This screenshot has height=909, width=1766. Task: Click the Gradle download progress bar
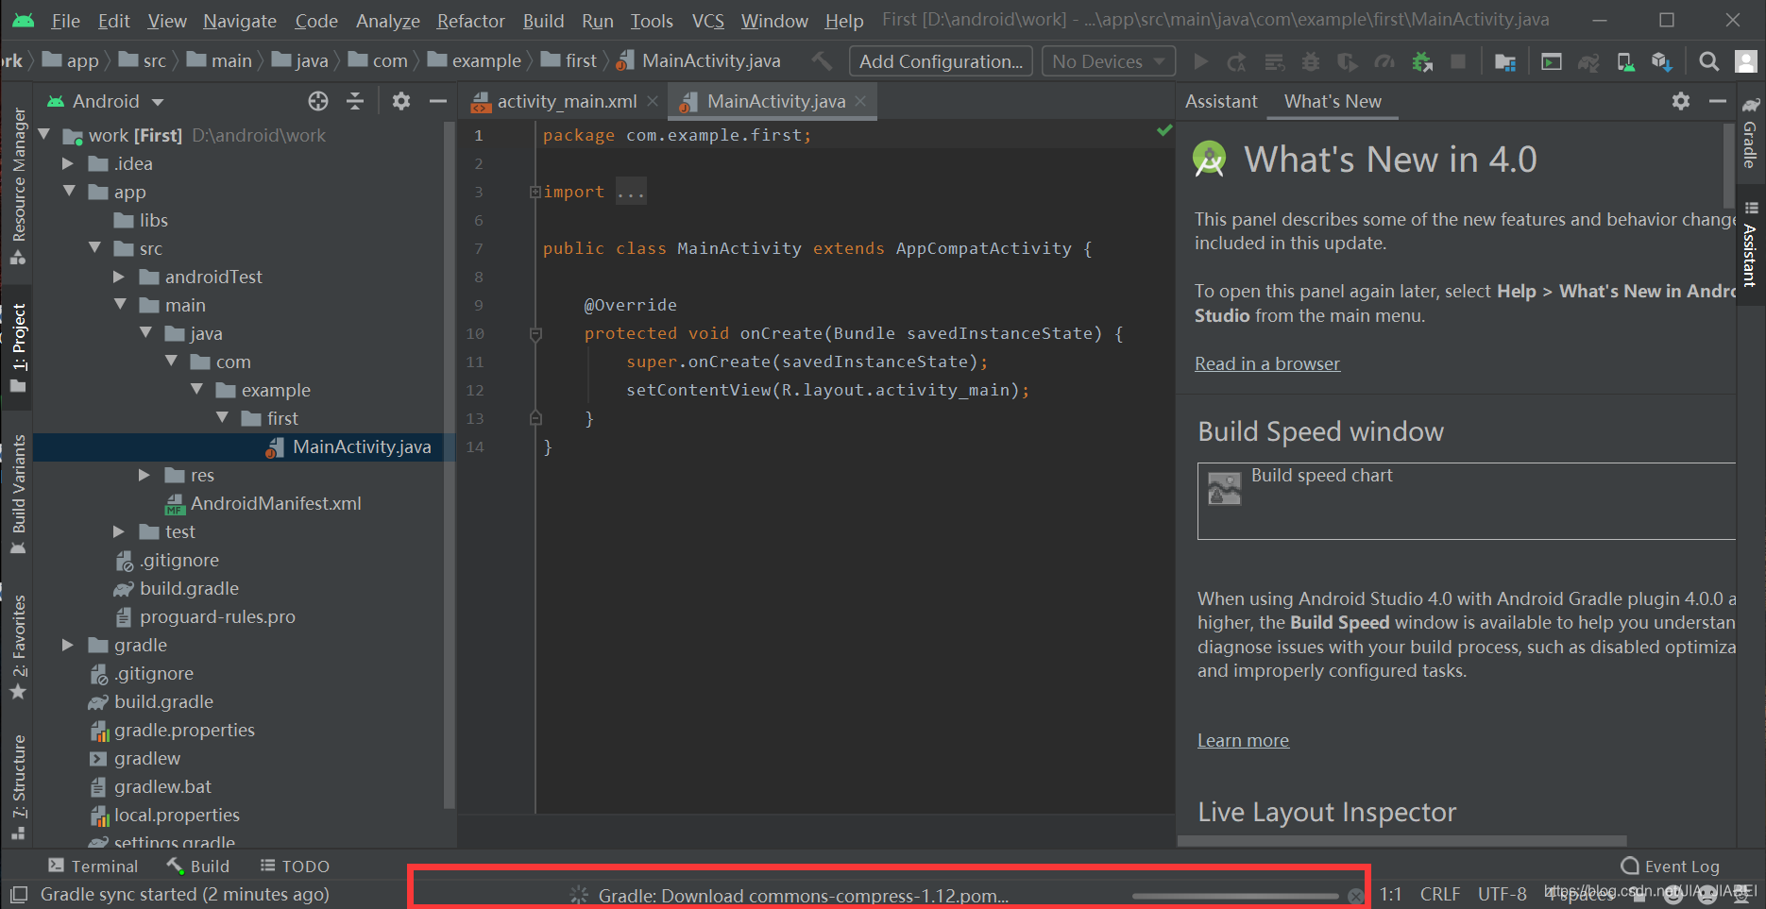[x=1235, y=896]
